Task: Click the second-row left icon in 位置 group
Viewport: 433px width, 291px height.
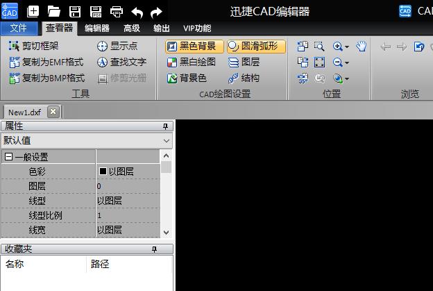Action: [x=303, y=63]
